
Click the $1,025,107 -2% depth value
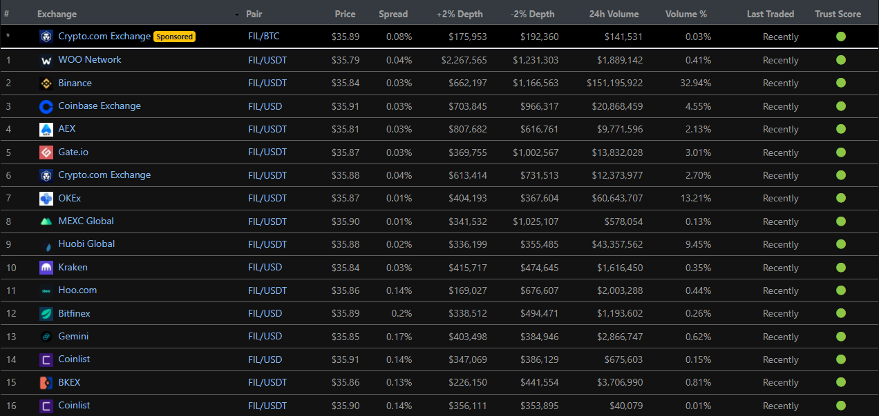click(536, 221)
